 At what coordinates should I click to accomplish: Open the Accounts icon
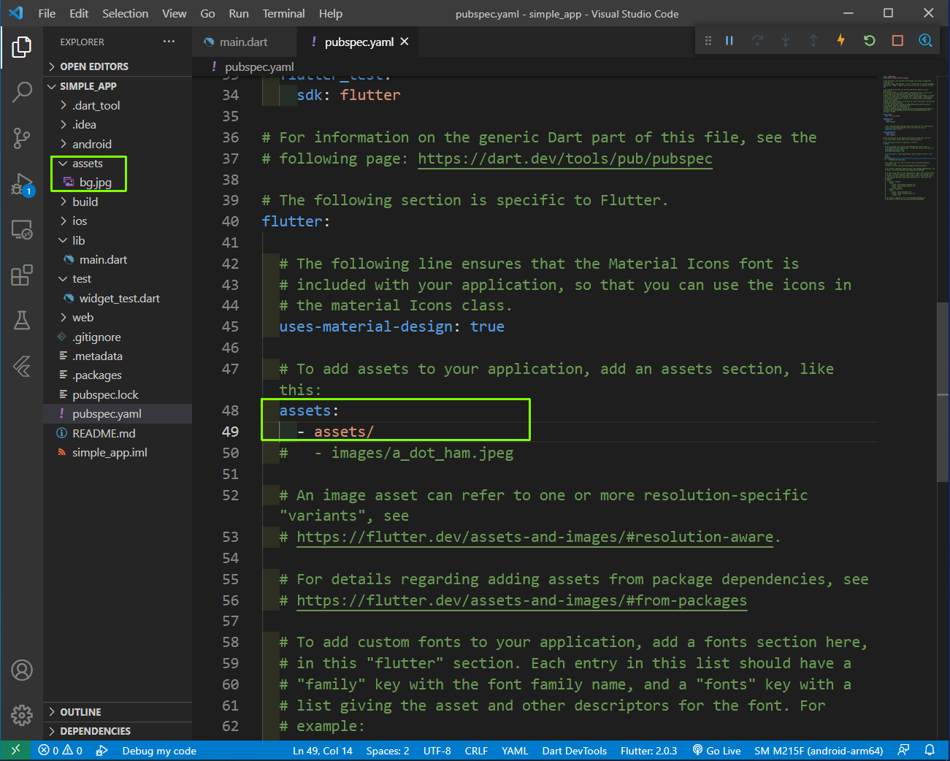(x=22, y=670)
